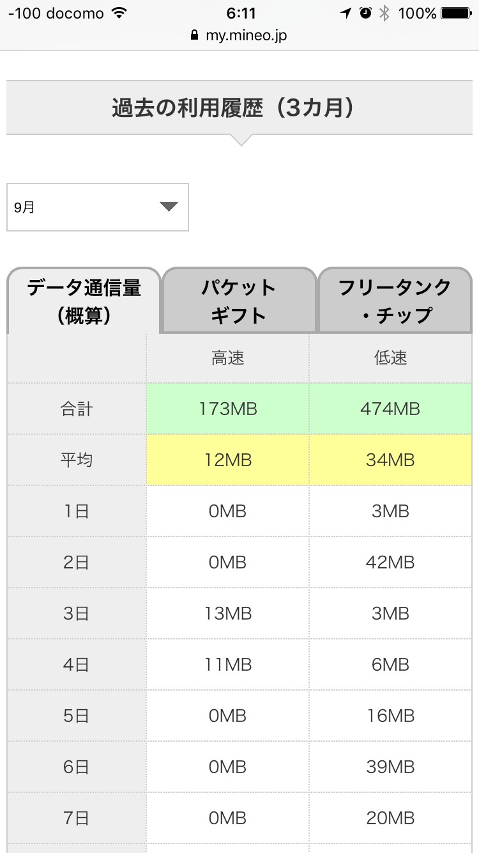Tap the location arrow icon in status bar
The width and height of the screenshot is (479, 853).
(x=346, y=13)
